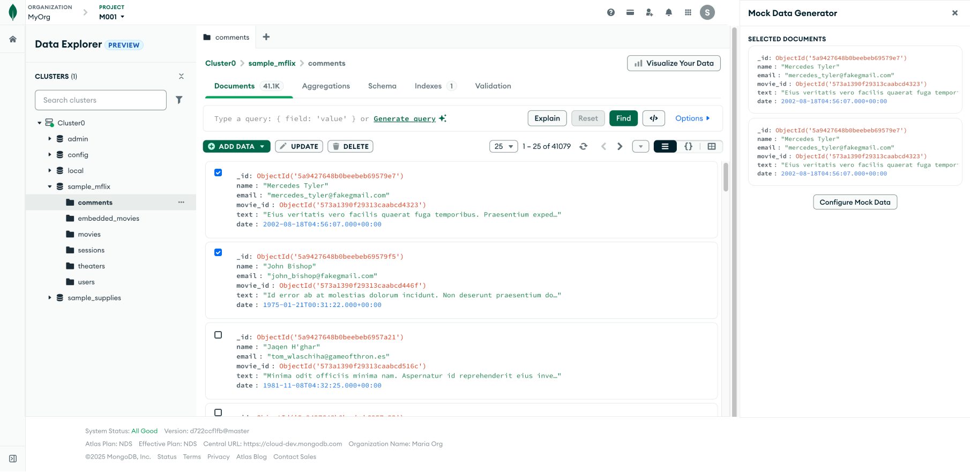This screenshot has height=472, width=970.
Task: Click the billing card icon in header
Action: (630, 12)
